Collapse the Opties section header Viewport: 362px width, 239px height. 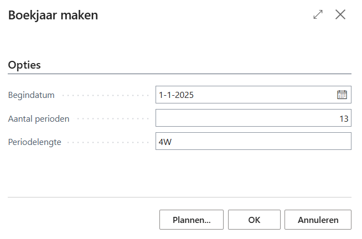click(24, 65)
